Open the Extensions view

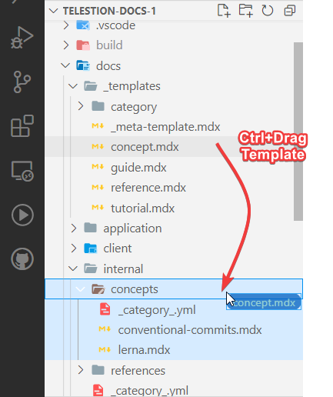(22, 125)
